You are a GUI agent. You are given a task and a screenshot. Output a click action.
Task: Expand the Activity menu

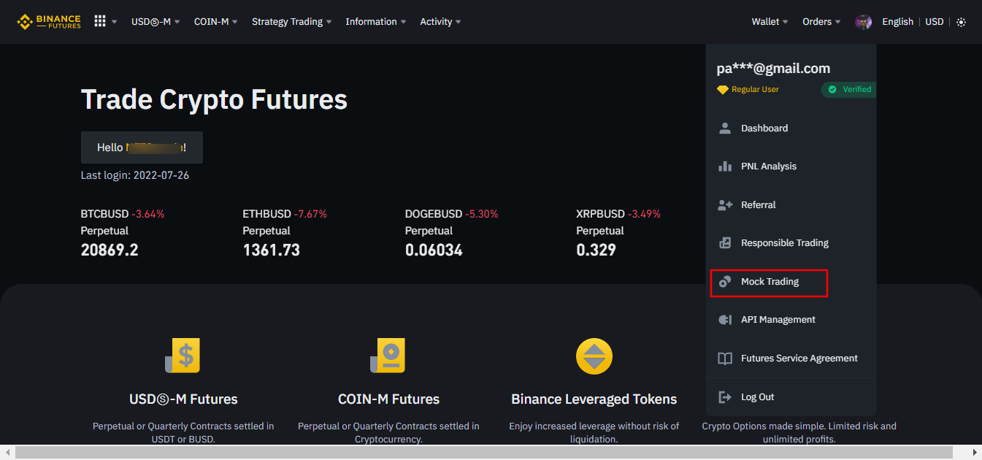(440, 22)
